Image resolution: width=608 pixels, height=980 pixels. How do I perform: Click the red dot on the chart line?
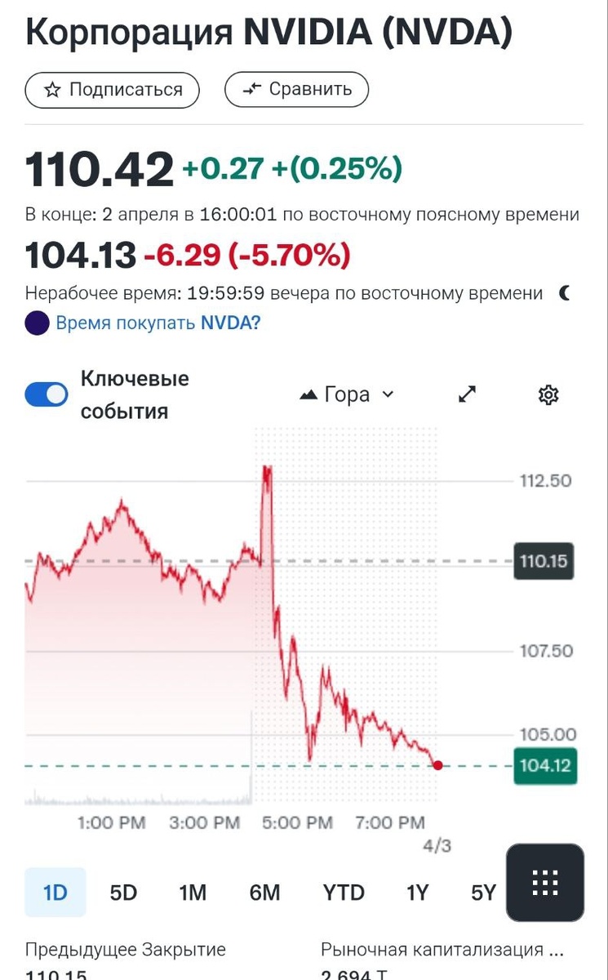click(437, 765)
